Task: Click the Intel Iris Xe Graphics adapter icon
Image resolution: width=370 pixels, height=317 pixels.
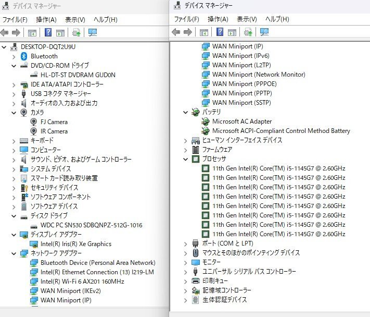Action: pyautogui.click(x=34, y=244)
